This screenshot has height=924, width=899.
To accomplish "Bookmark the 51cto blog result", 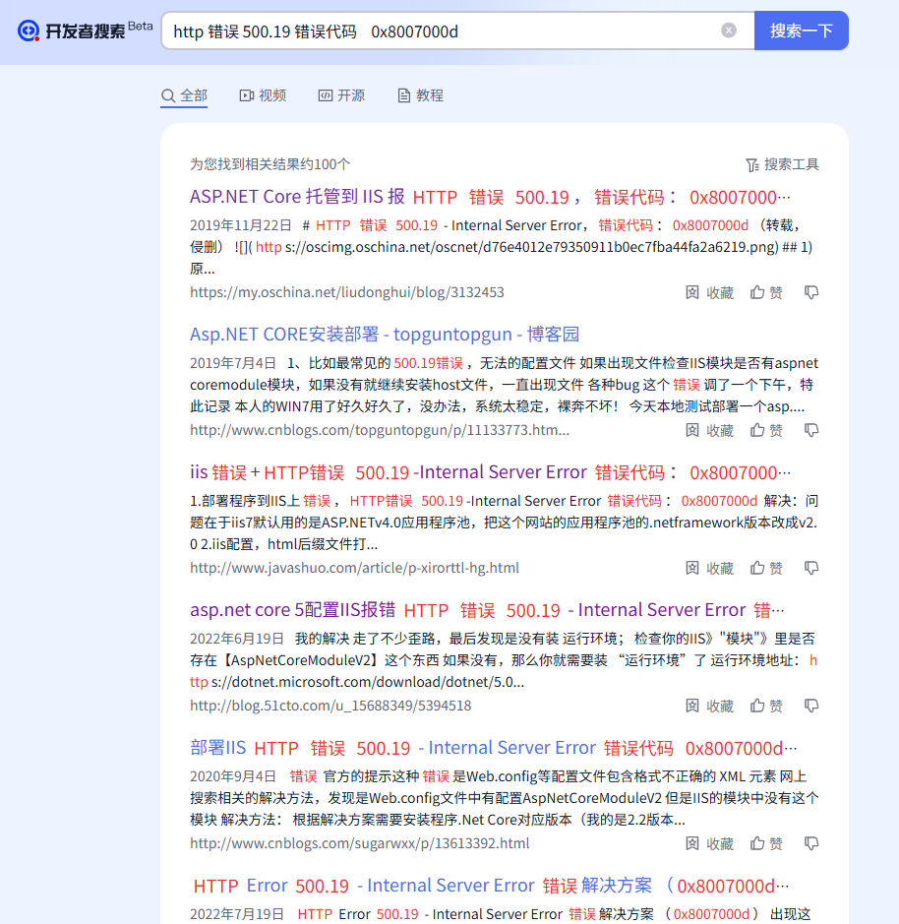I will [710, 706].
